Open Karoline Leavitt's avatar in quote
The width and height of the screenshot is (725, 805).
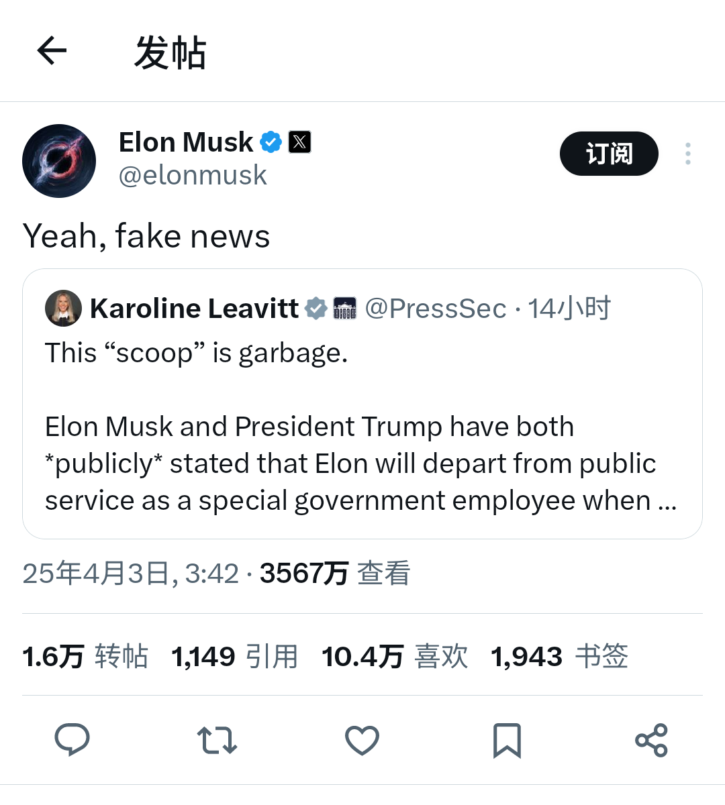coord(63,309)
